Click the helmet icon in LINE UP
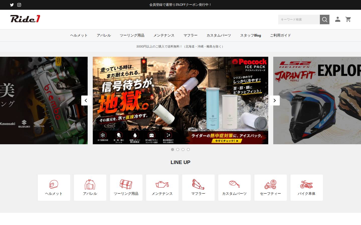361x225 pixels. 54,184
